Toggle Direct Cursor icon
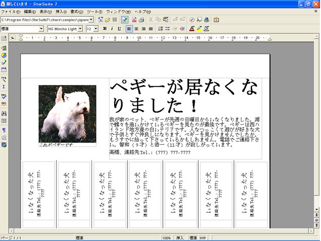 point(4,87)
